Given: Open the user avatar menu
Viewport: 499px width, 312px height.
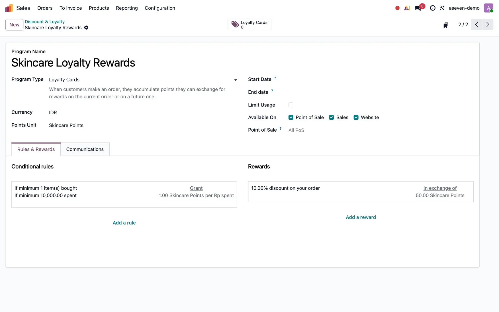Looking at the screenshot, I should 488,8.
